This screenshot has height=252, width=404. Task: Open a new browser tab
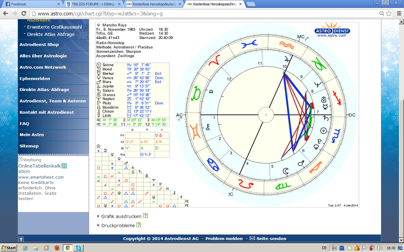(251, 4)
